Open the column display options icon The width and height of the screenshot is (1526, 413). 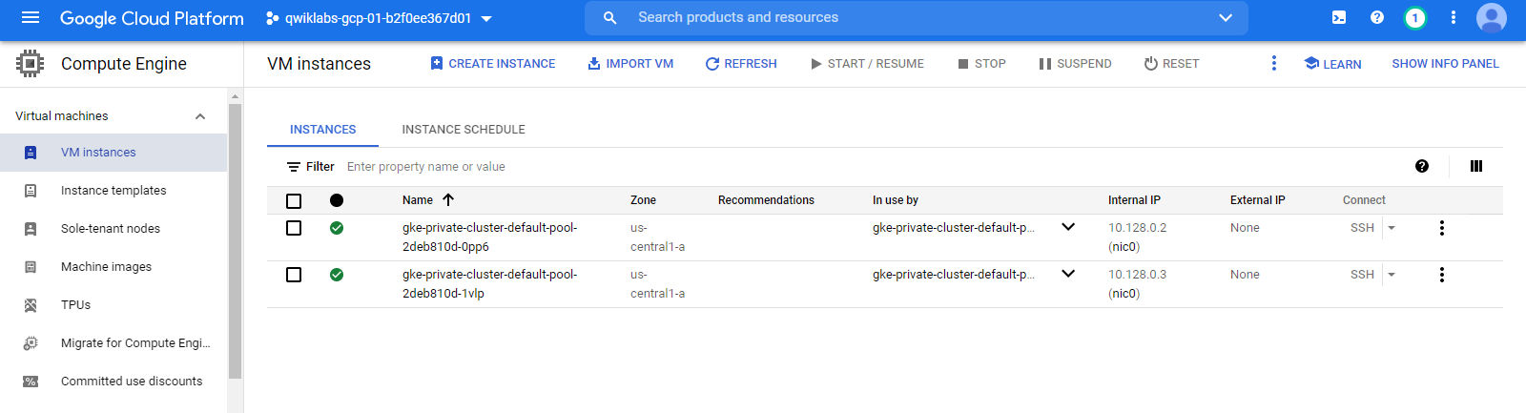pyautogui.click(x=1476, y=166)
